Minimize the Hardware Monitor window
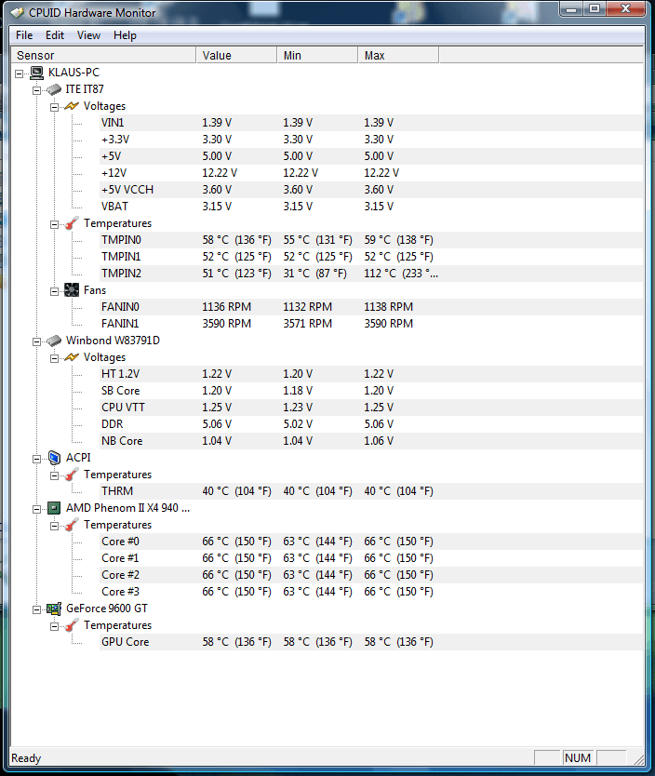655x776 pixels. [x=571, y=9]
